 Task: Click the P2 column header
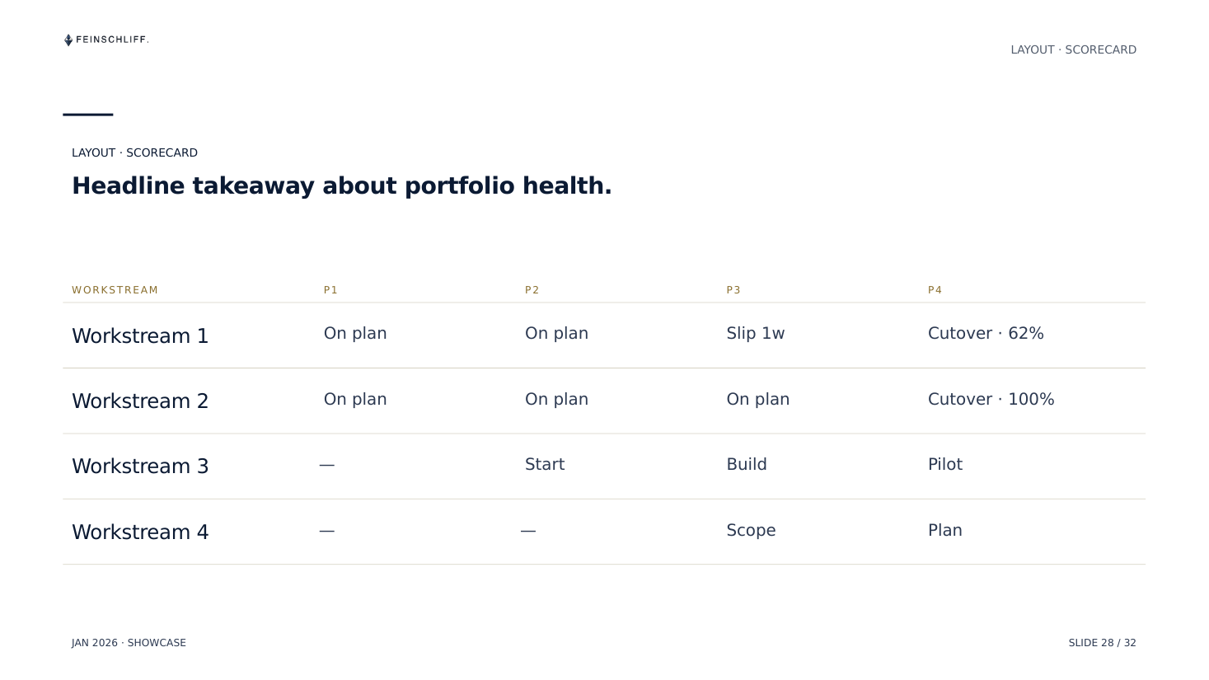coord(532,290)
